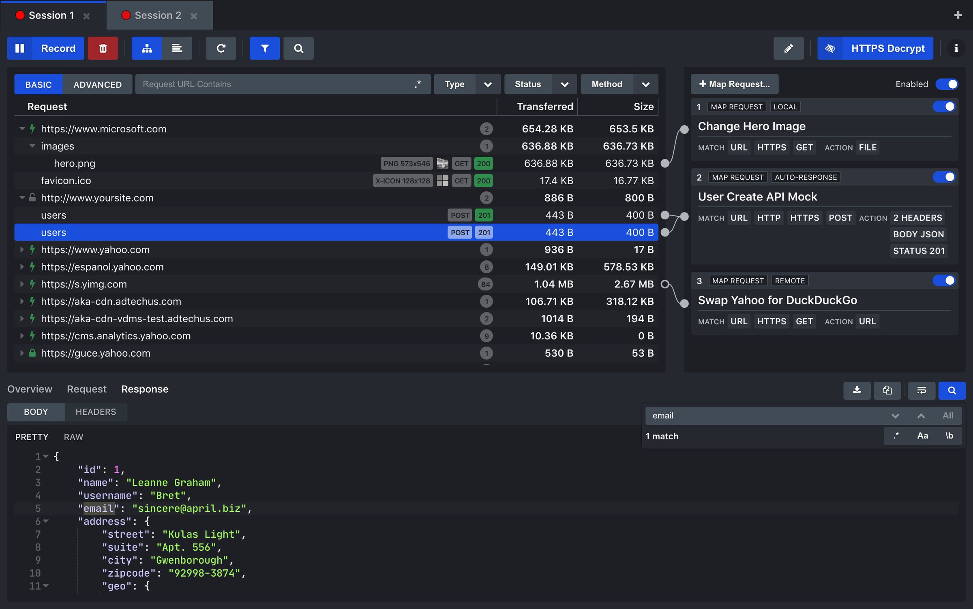Click the Map Request... button
This screenshot has width=973, height=609.
pyautogui.click(x=734, y=84)
